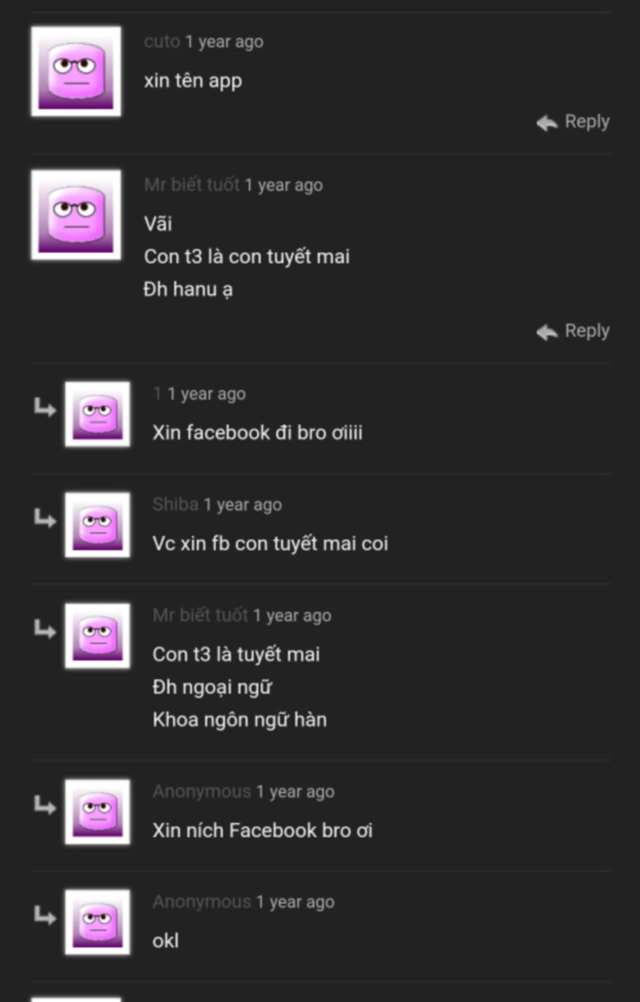This screenshot has height=1002, width=640.
Task: Click Anonymous name above 'Xin ních Facebook bro ơi'
Action: coord(202,791)
